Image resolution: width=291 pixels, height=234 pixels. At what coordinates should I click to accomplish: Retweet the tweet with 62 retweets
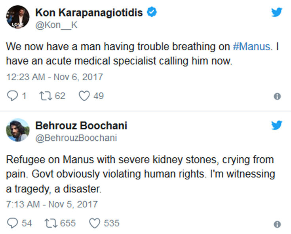click(48, 96)
